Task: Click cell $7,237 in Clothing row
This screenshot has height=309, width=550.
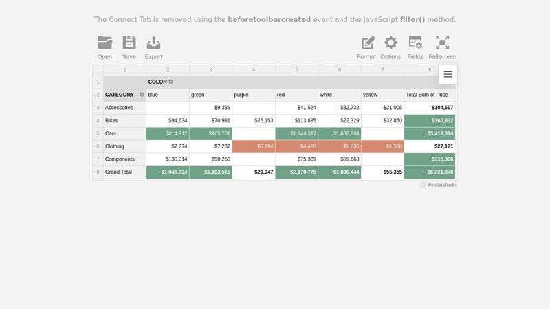Action: [210, 146]
